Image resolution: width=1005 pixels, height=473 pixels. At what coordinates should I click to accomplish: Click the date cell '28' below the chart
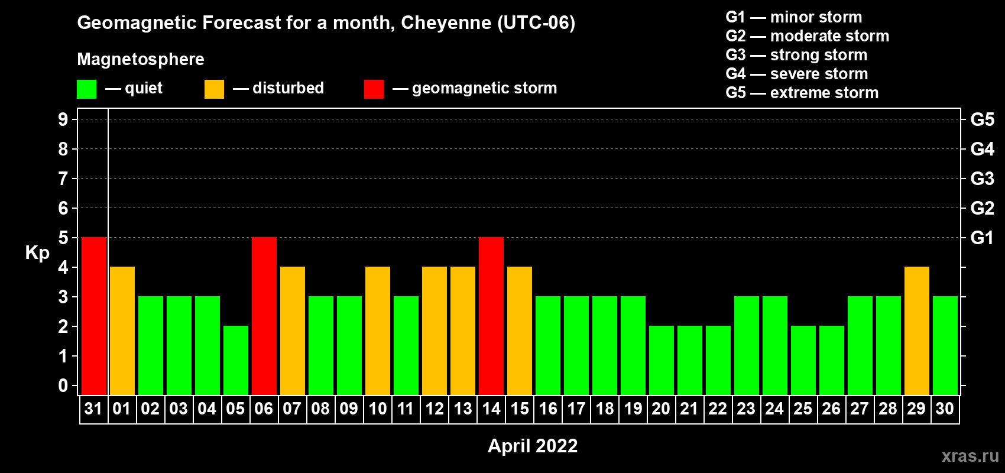(888, 409)
